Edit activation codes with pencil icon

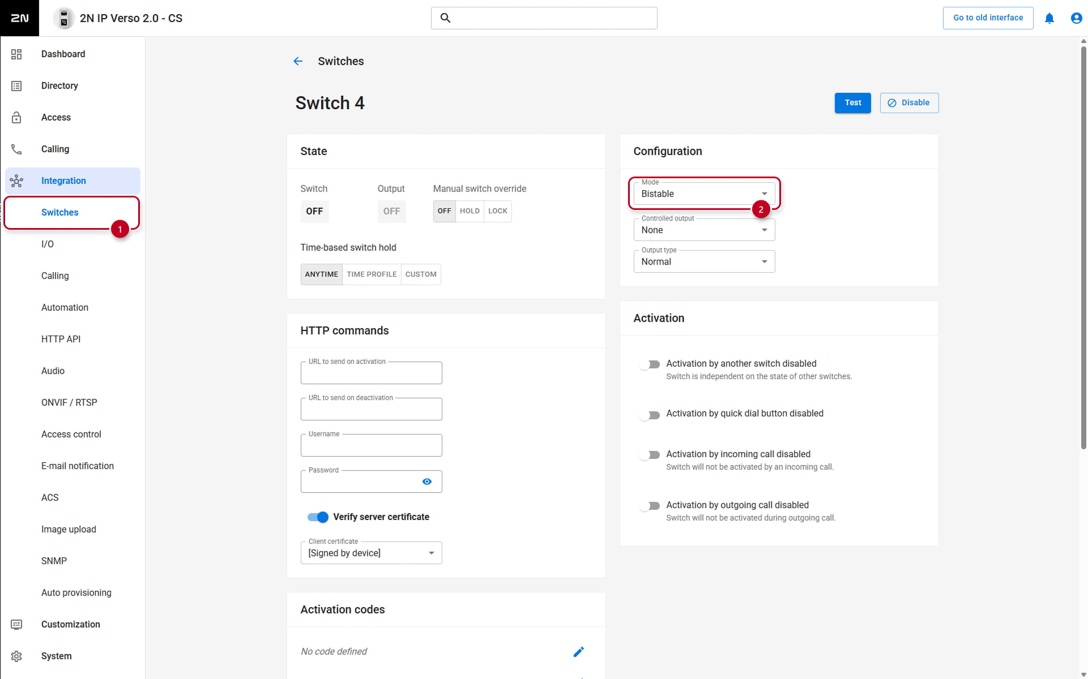click(578, 652)
